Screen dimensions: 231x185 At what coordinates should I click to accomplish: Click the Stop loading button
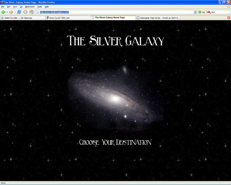tap(25, 12)
